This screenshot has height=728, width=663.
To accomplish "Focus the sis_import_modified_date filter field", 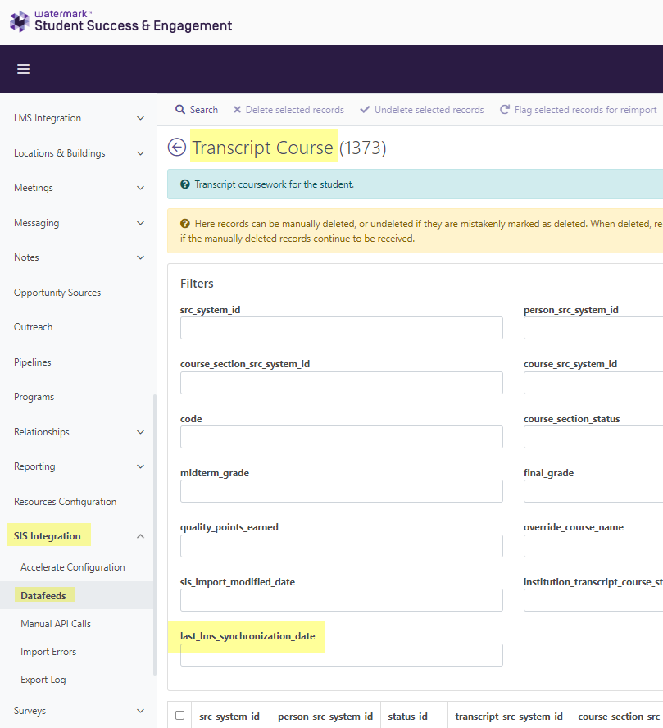I will (342, 600).
